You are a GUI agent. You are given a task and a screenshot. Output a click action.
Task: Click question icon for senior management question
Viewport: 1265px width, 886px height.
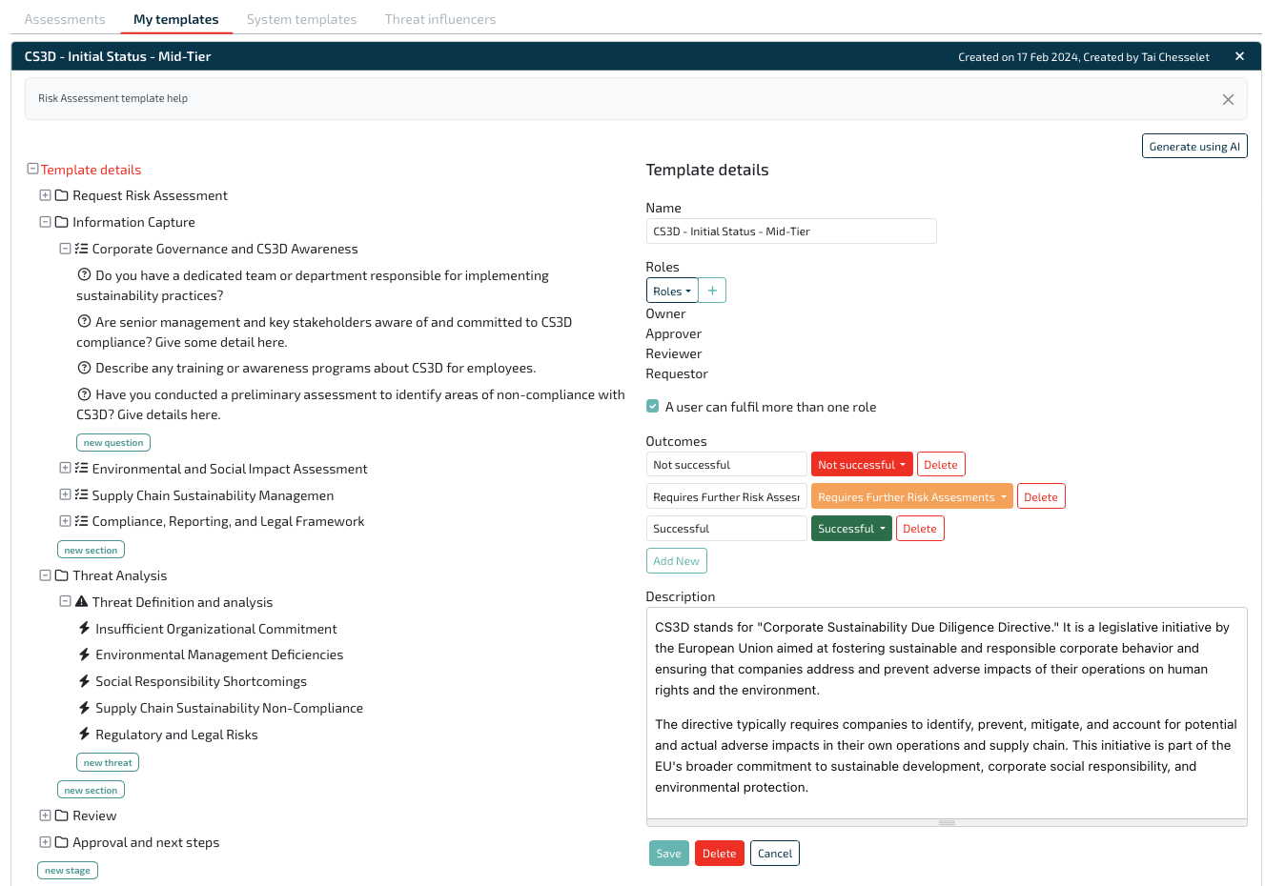tap(84, 321)
